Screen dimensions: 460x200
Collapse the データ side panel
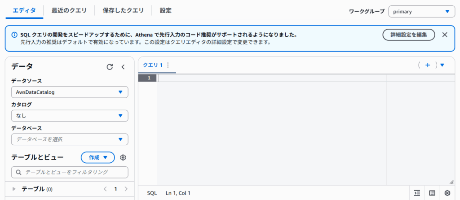tap(123, 67)
